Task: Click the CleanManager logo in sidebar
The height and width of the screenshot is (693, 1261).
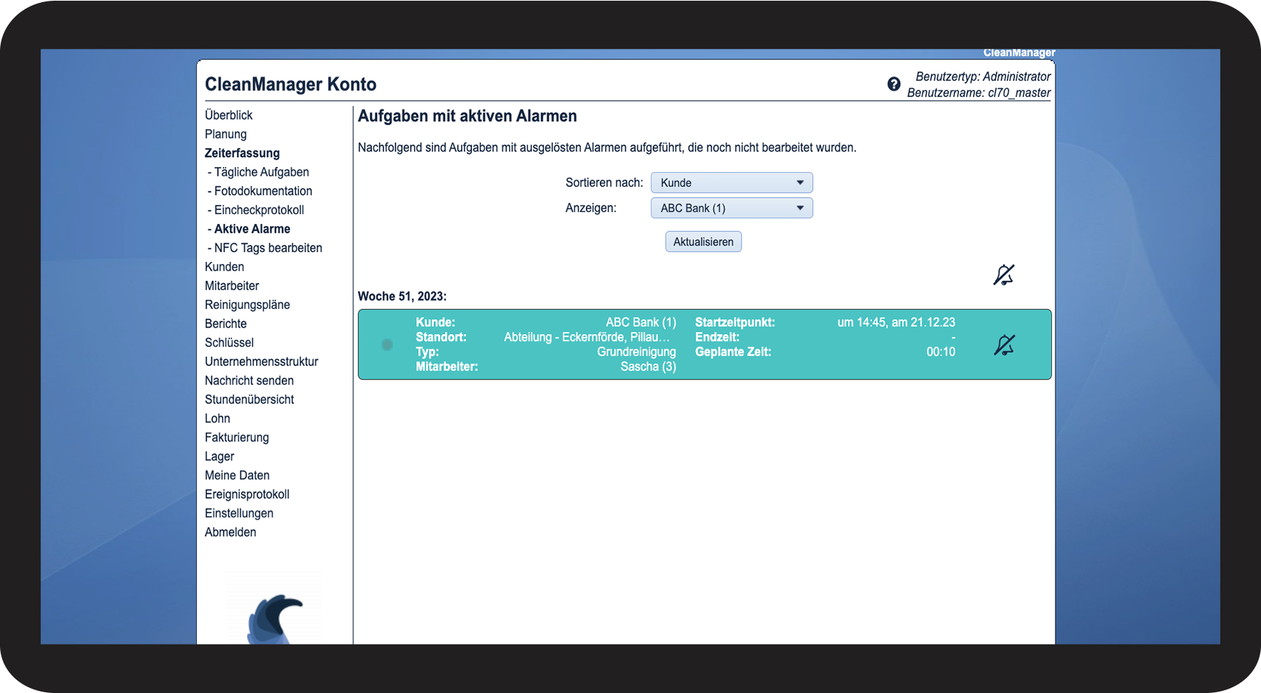Action: pos(275,617)
